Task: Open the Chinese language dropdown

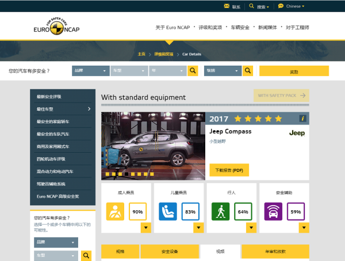Action: click(296, 6)
